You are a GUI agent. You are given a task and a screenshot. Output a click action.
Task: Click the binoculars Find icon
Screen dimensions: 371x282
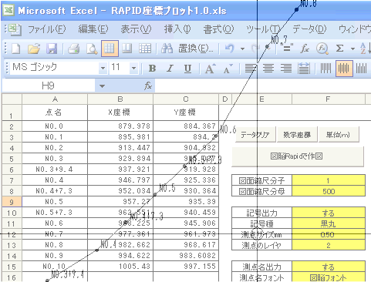167,49
